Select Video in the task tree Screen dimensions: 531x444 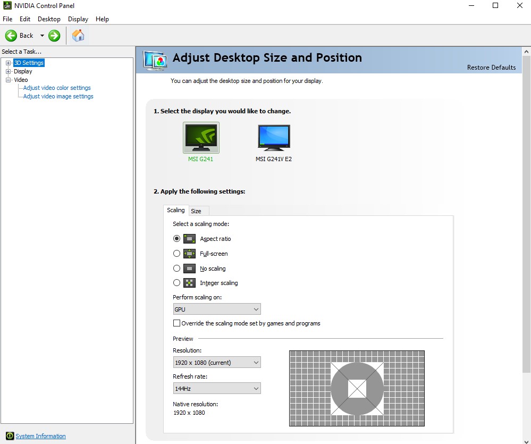(21, 80)
